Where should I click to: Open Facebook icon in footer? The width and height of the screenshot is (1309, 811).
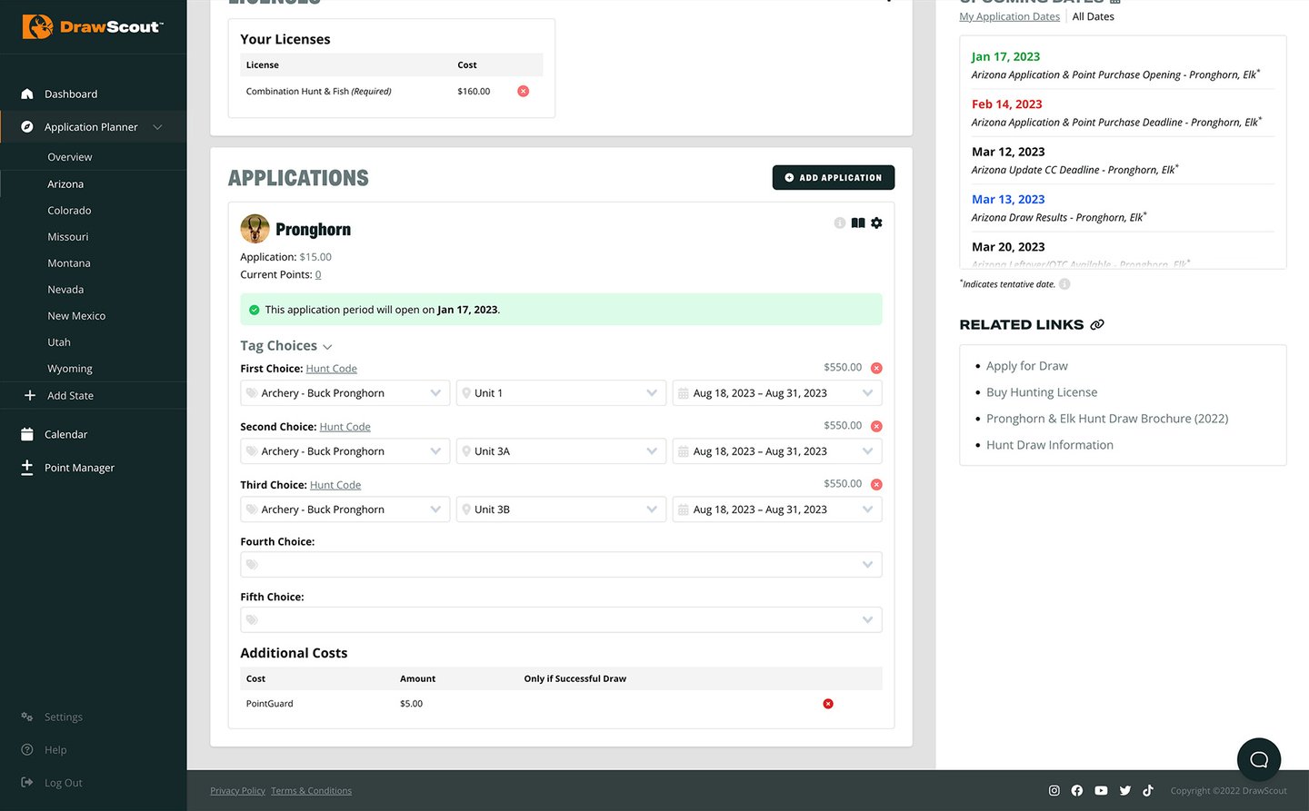coord(1077,790)
